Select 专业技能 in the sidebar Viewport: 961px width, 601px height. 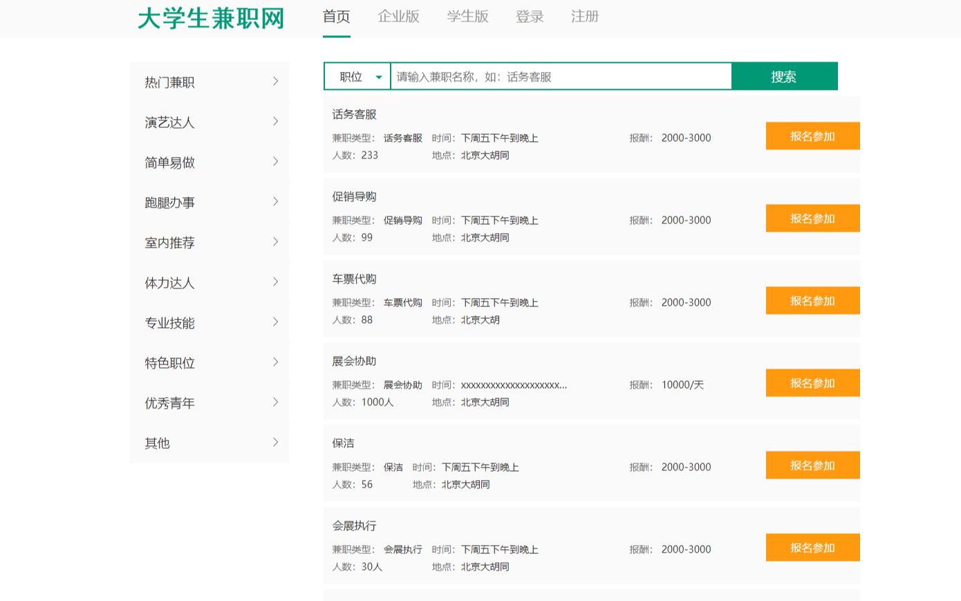(169, 323)
